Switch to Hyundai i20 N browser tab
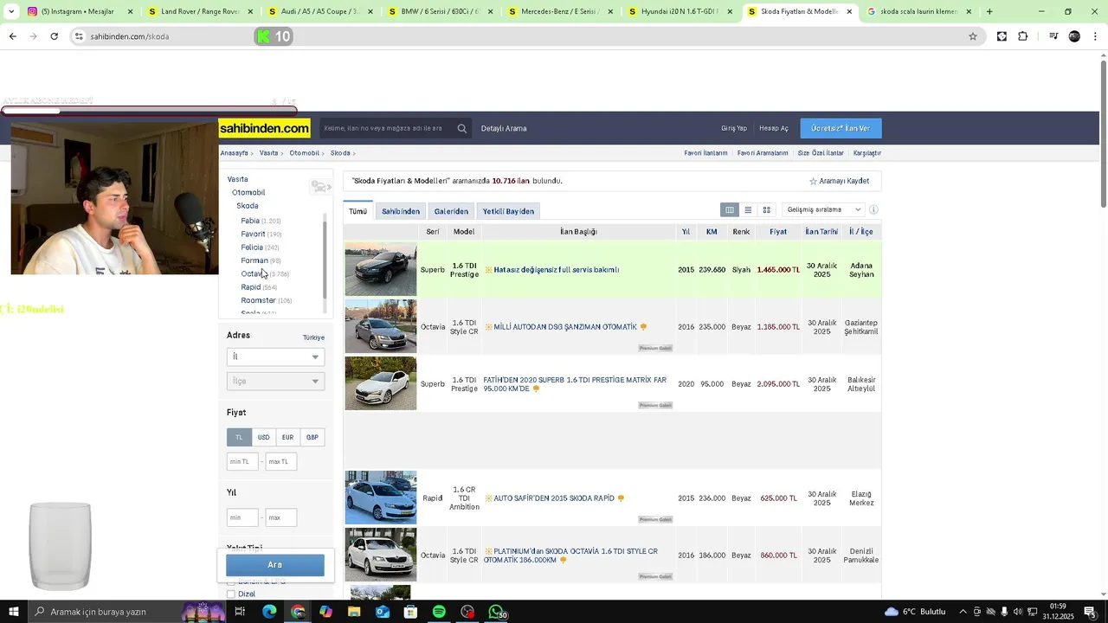The image size is (1108, 623). [x=680, y=11]
